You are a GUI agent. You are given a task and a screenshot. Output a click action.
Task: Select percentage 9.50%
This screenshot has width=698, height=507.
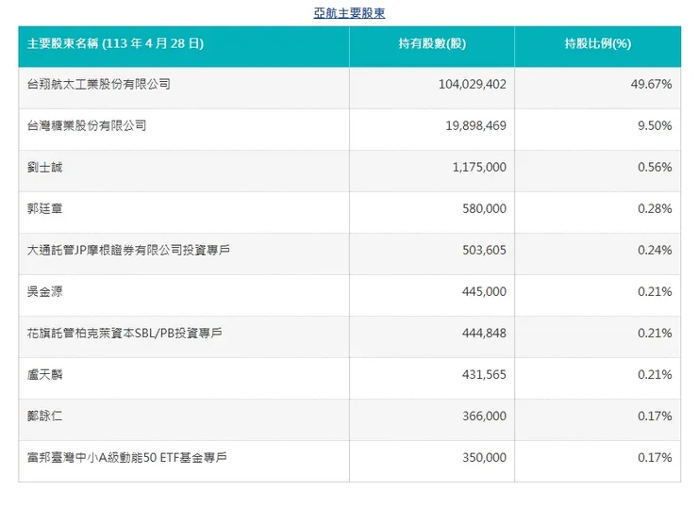pos(655,126)
